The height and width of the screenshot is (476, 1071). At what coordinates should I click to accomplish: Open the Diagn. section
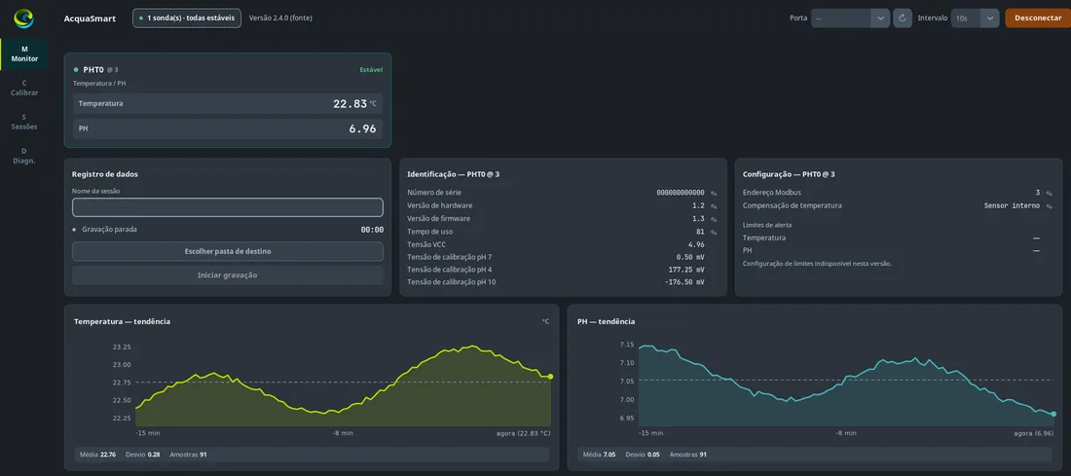click(x=24, y=156)
